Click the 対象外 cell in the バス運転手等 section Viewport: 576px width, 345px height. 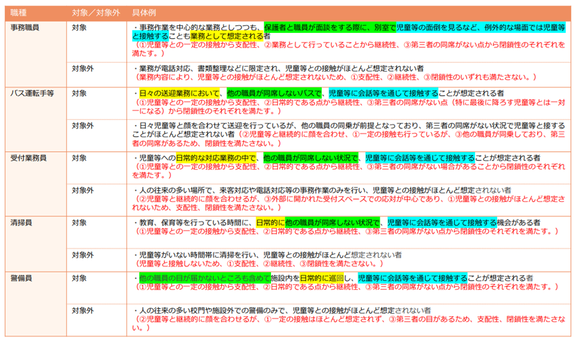point(83,126)
